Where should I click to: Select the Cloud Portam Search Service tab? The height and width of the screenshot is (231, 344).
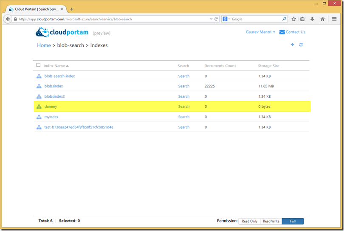(x=36, y=9)
